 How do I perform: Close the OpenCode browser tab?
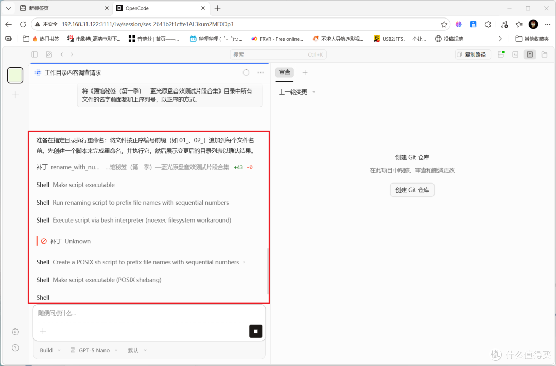(x=203, y=8)
